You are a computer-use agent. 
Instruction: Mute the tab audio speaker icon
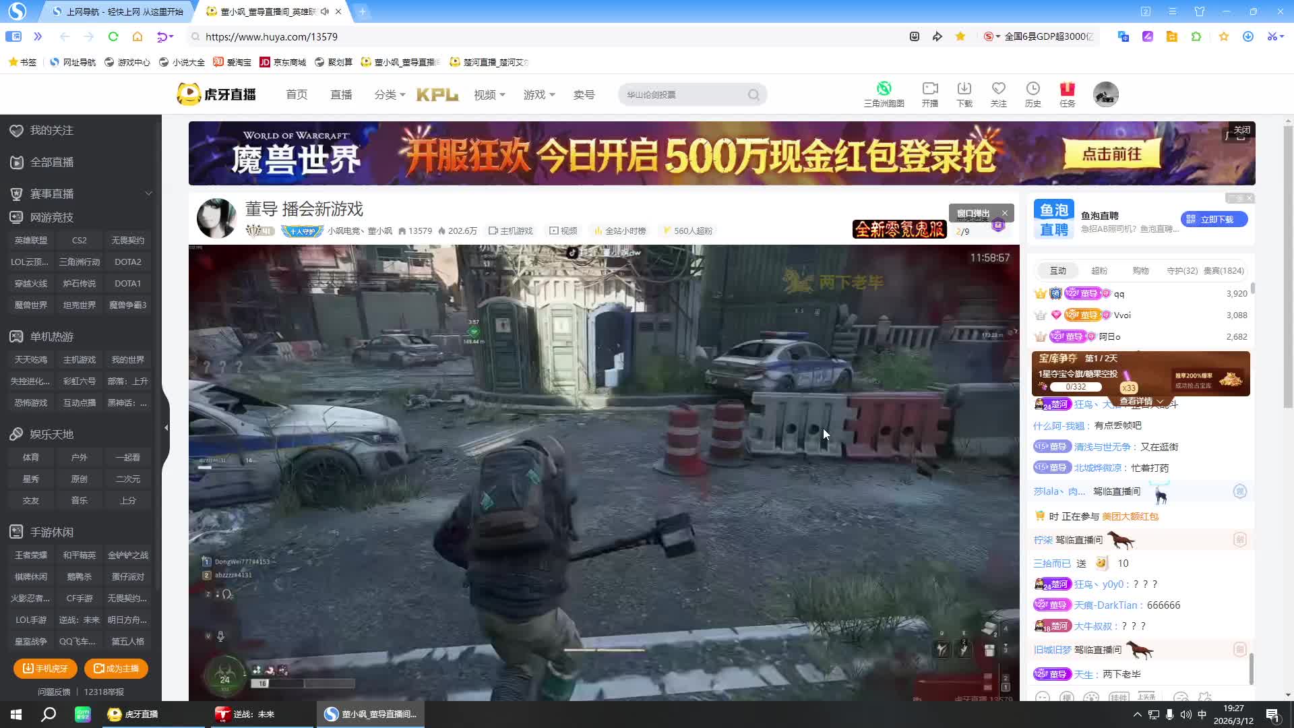[x=325, y=11]
